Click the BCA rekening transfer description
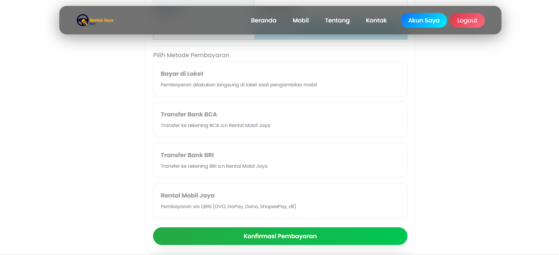The image size is (559, 255). (x=215, y=126)
